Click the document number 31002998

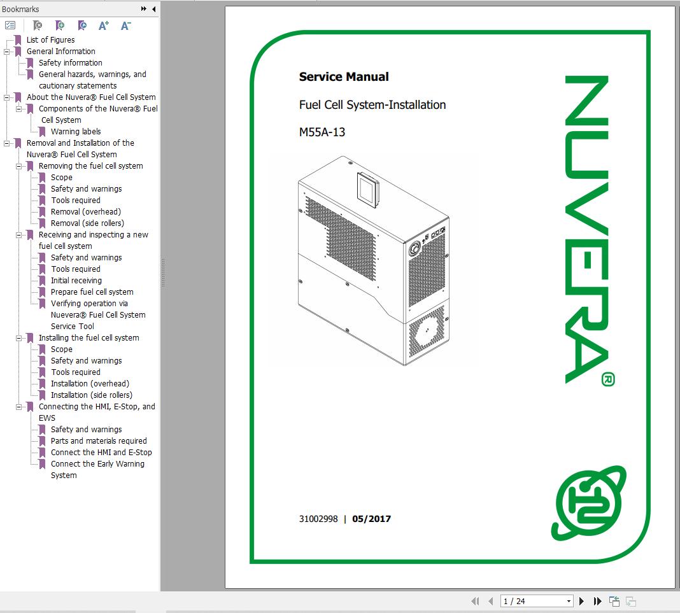(x=318, y=519)
